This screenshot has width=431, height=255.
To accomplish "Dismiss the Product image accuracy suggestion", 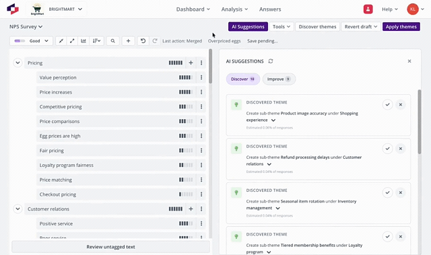I will pyautogui.click(x=401, y=104).
